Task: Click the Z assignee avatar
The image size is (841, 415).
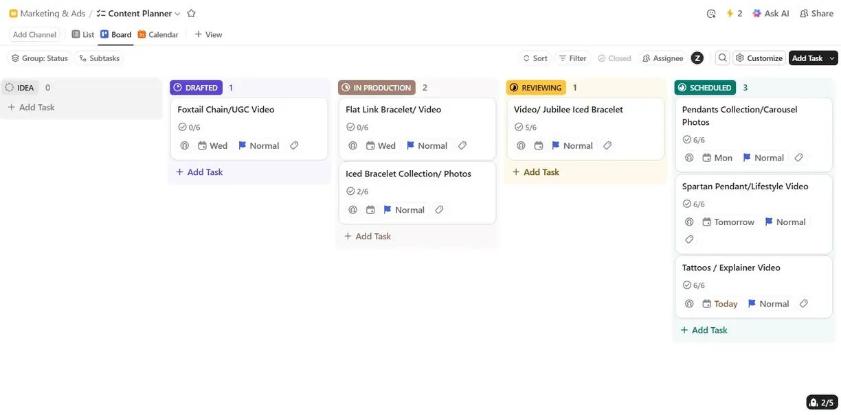Action: click(x=697, y=58)
